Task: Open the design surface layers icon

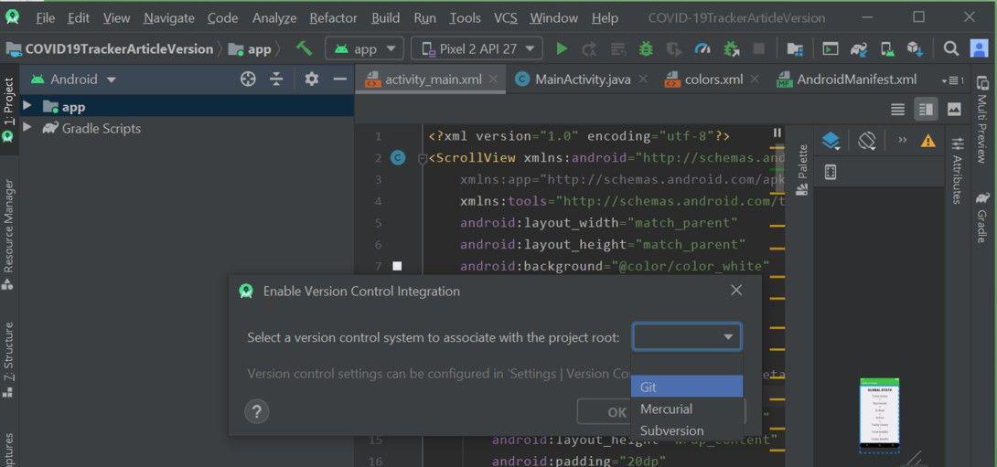Action: coord(831,141)
